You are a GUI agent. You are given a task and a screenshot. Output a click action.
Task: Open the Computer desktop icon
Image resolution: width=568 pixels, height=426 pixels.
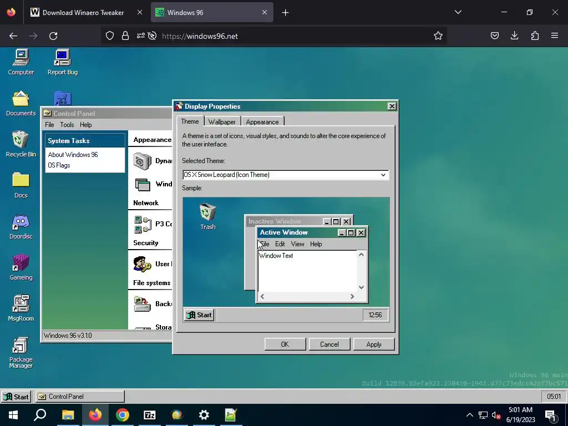[21, 62]
